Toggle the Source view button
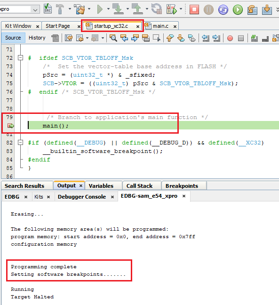 (13, 38)
